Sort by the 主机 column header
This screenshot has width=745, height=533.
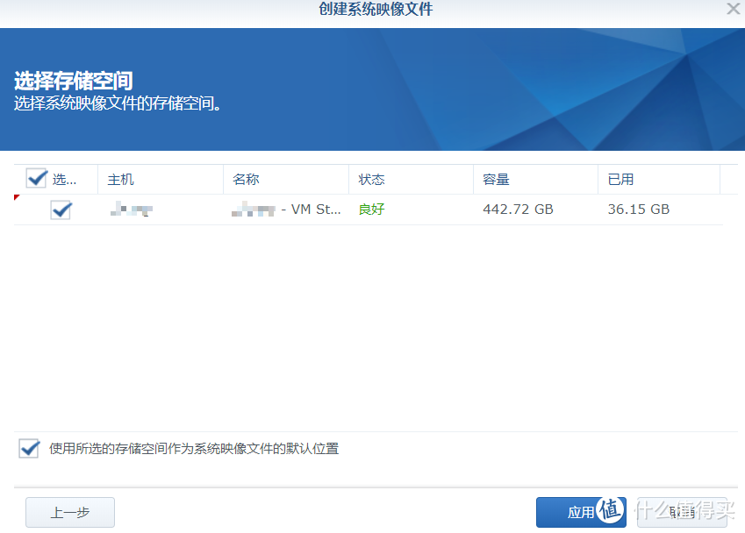pyautogui.click(x=120, y=180)
